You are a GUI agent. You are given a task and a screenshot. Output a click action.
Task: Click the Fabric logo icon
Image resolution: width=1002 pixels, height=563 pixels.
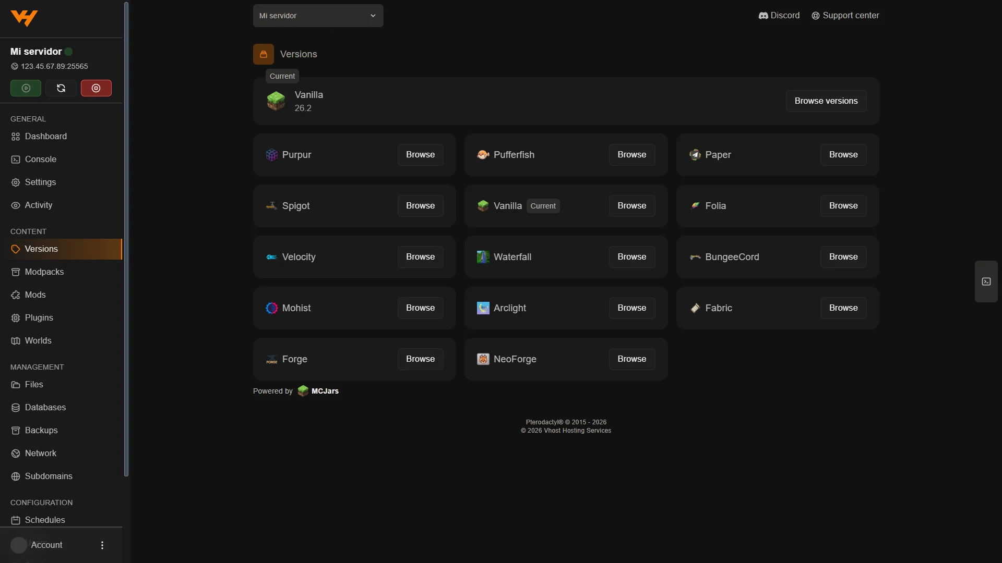pos(695,308)
